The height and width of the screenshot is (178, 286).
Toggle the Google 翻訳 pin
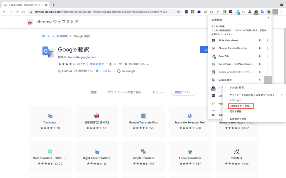(259, 80)
